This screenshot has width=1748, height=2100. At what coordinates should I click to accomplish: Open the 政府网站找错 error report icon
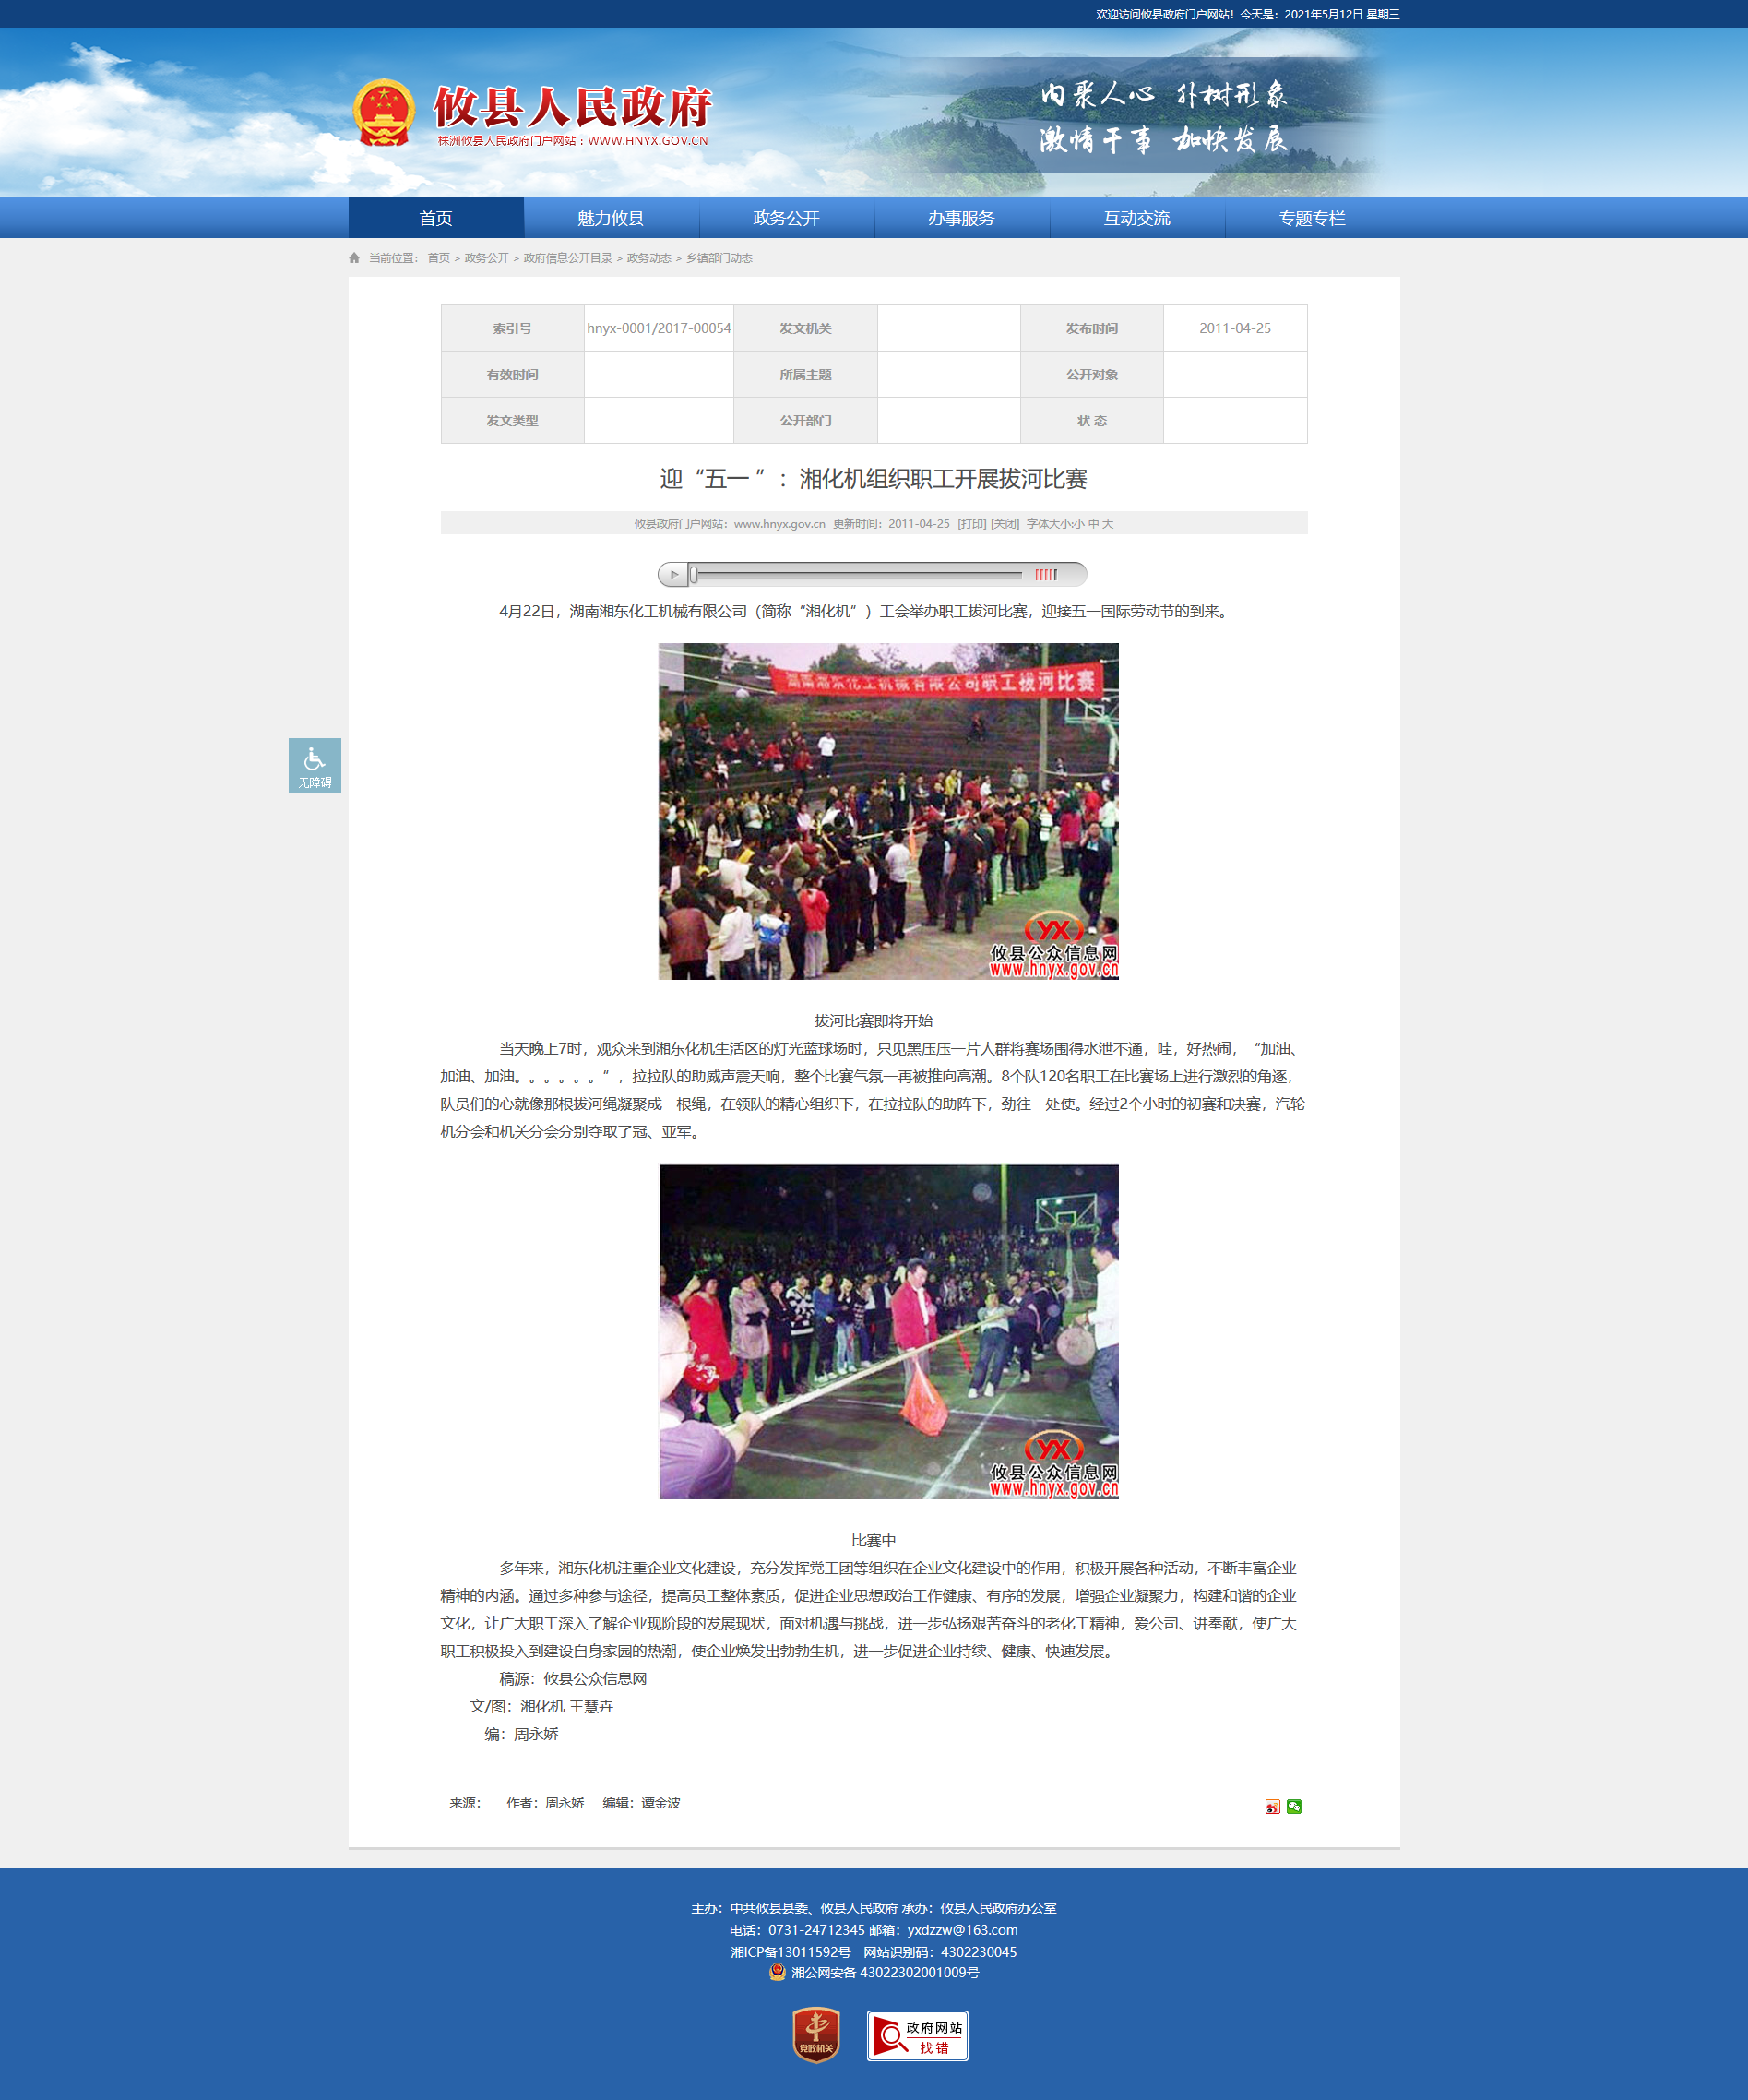pos(917,2035)
